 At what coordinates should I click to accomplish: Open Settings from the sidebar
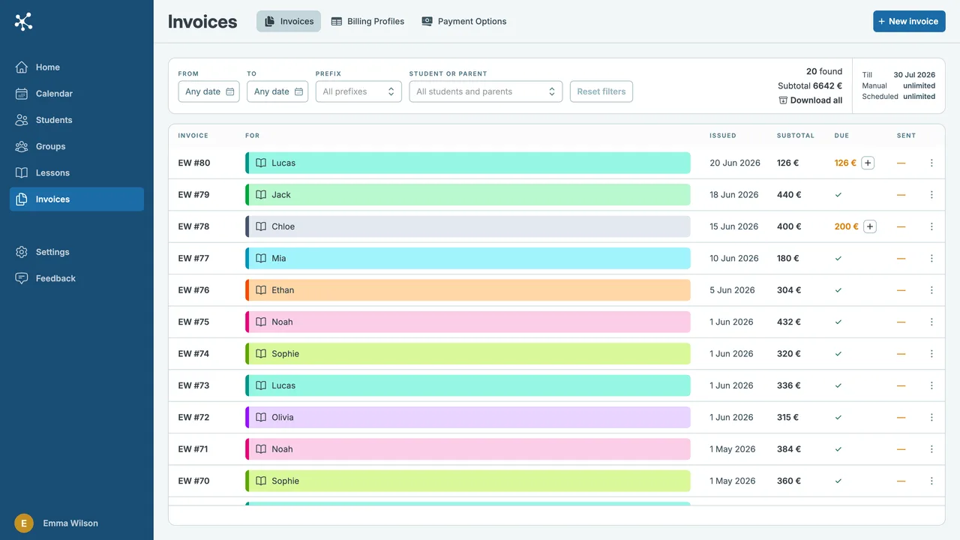(76, 252)
